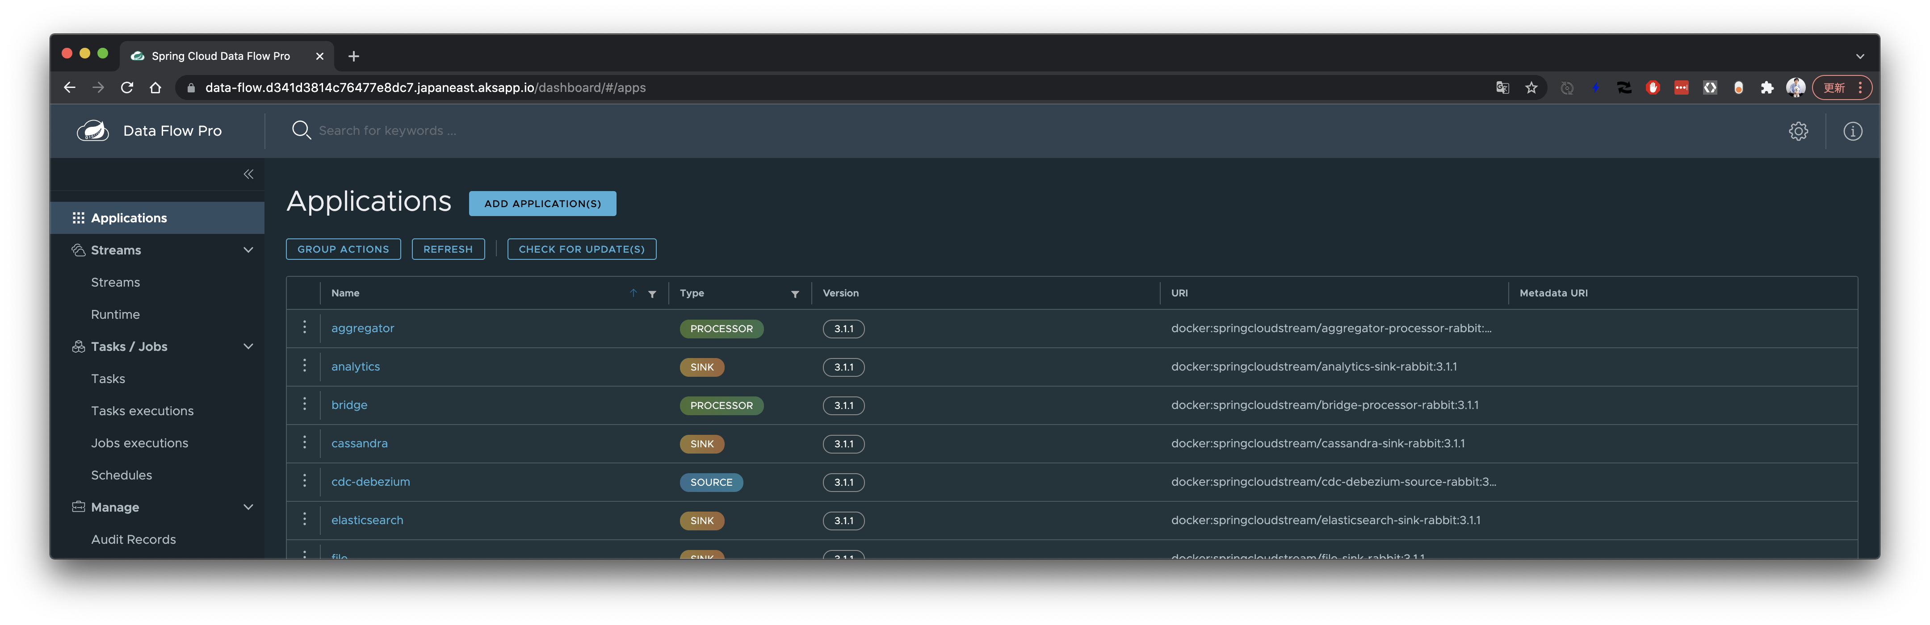Screen dimensions: 1930x625
Task: Open the info circle icon
Action: [1853, 131]
